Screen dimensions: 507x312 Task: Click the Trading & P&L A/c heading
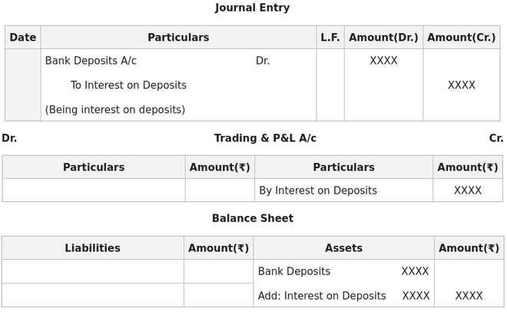click(x=265, y=138)
